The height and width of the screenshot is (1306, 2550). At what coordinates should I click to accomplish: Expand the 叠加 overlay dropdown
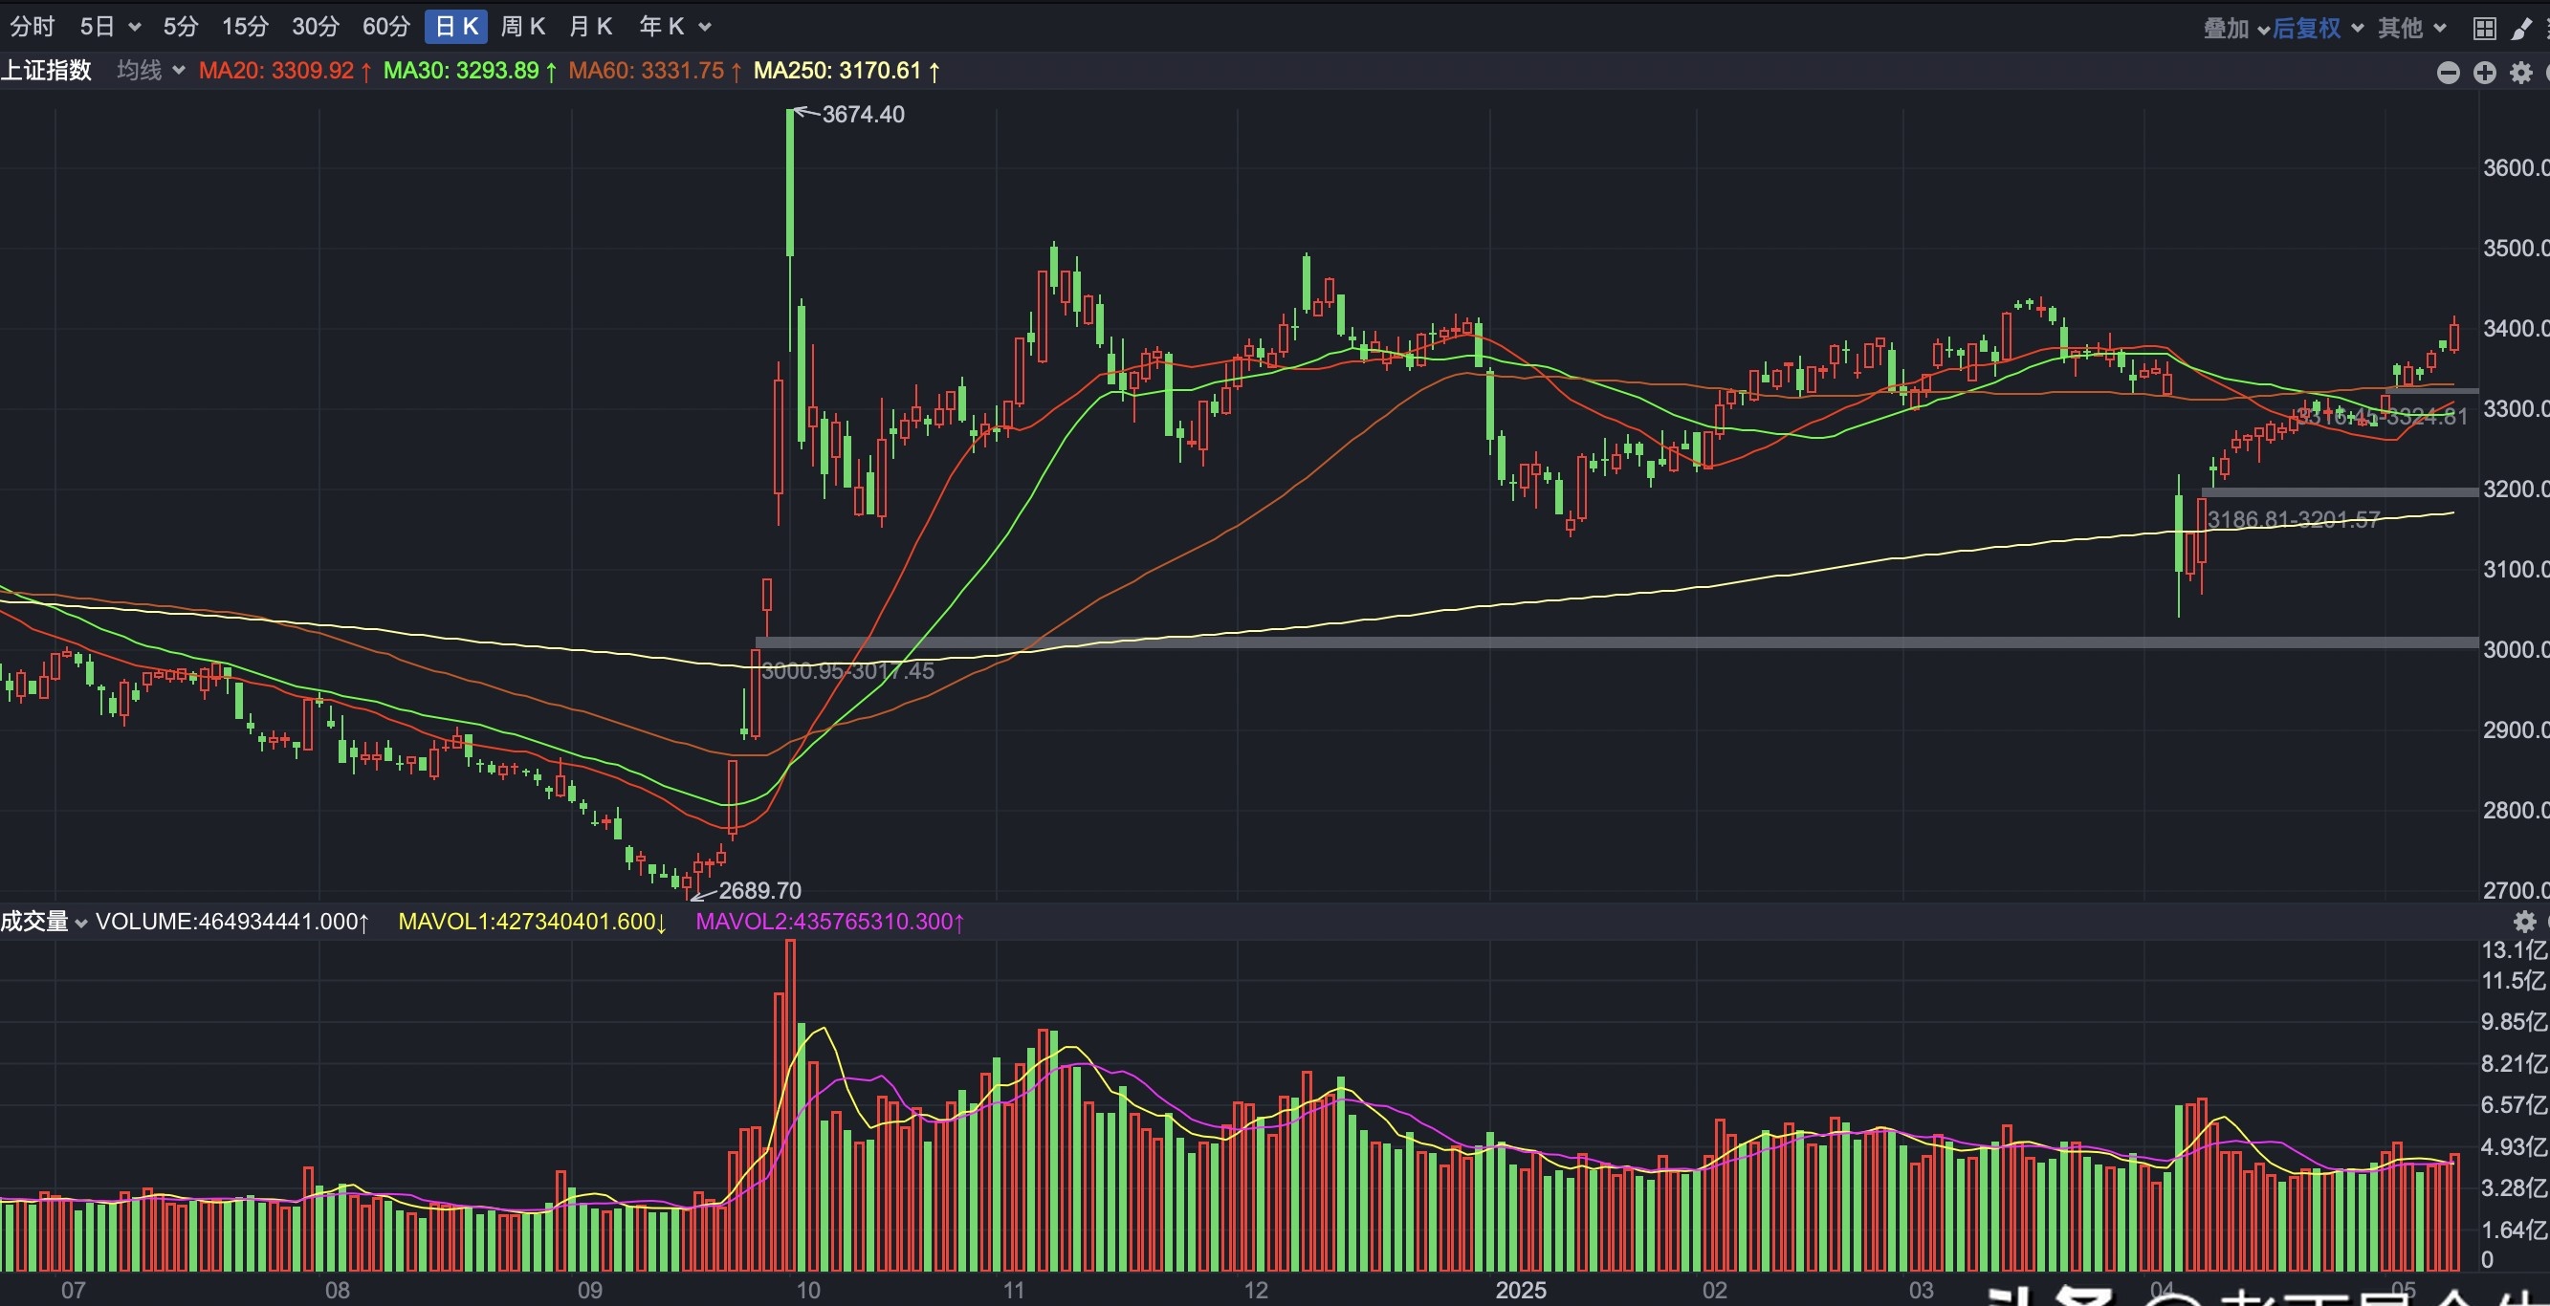tap(2235, 28)
